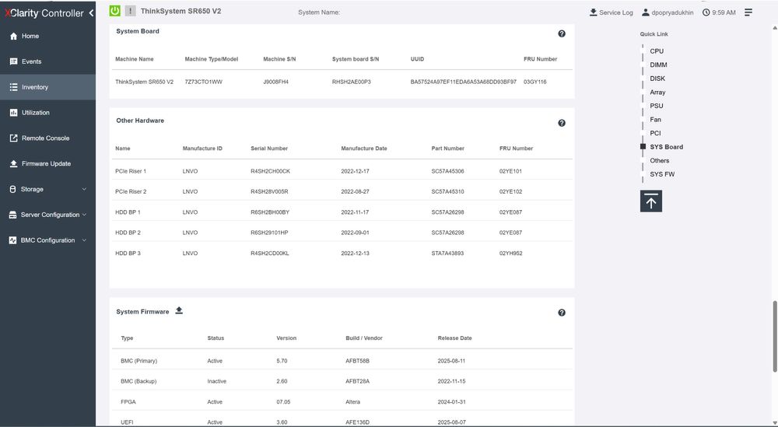Jump to the DIMM quick link

[x=658, y=65]
